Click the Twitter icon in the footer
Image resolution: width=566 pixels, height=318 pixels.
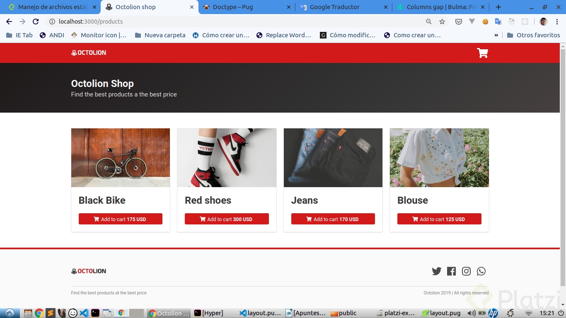click(437, 271)
